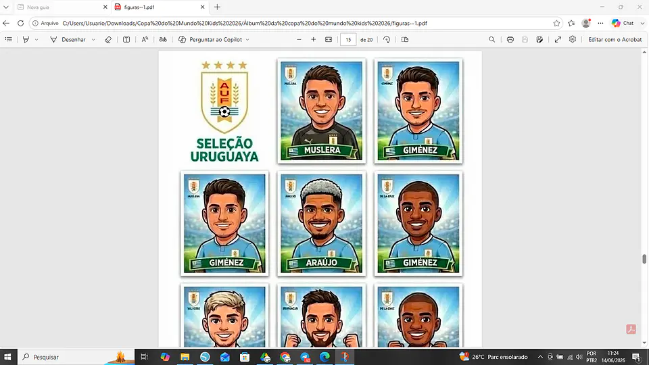Zoom in with the plus button
This screenshot has height=365, width=649.
[313, 39]
